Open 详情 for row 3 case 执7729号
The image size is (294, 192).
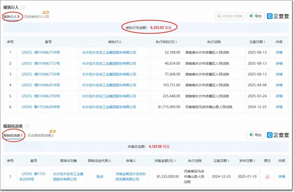[279, 75]
